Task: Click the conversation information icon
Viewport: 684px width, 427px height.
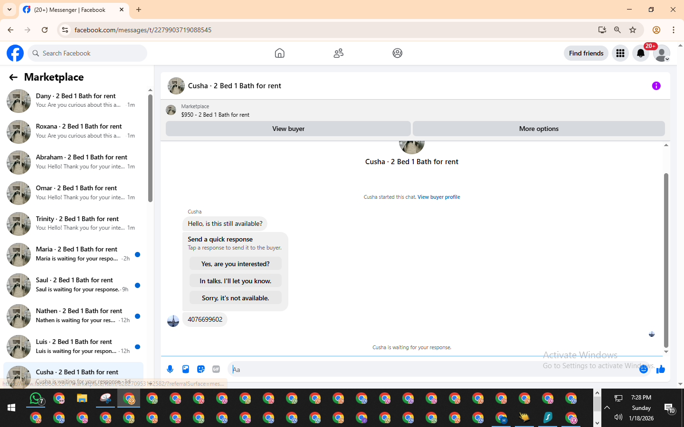Action: (x=656, y=86)
